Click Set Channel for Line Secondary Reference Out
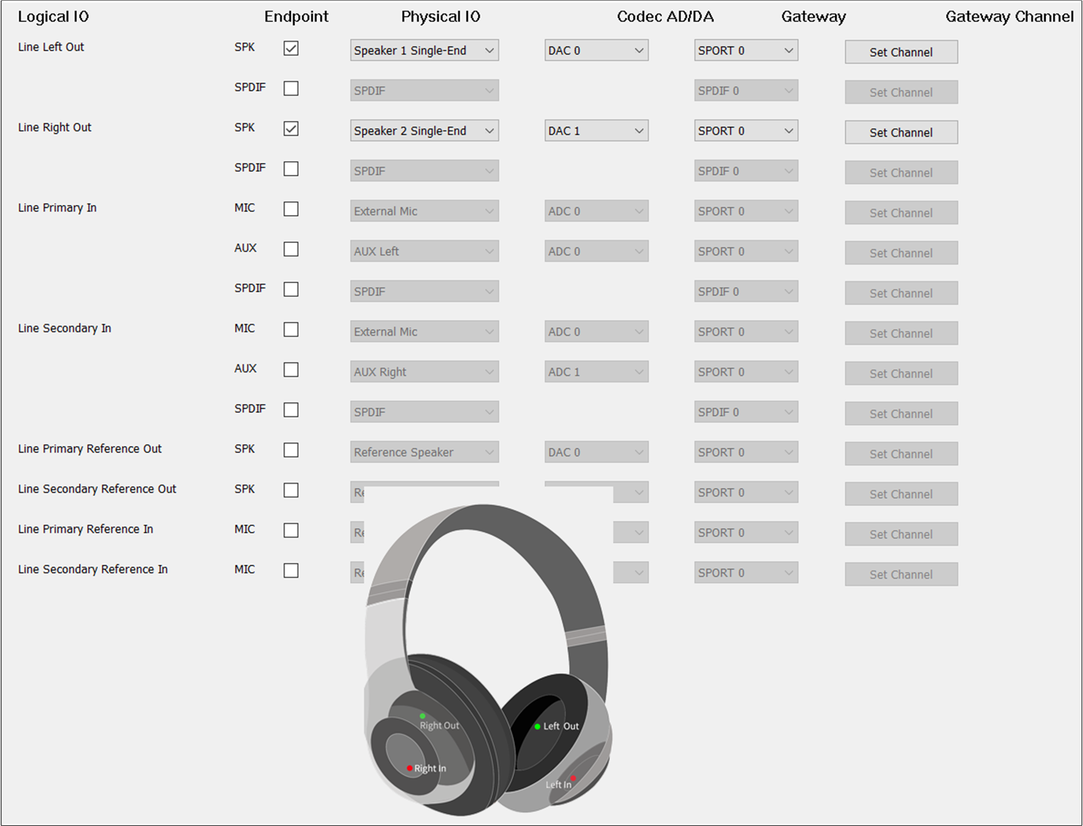This screenshot has width=1083, height=826. (x=901, y=494)
